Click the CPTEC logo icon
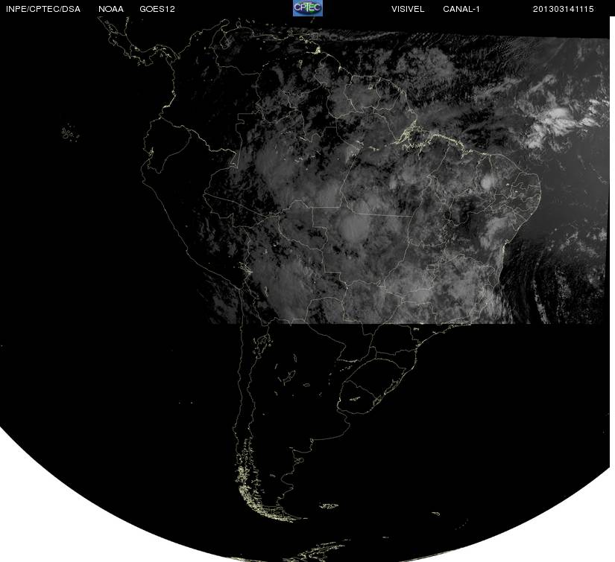Image resolution: width=615 pixels, height=562 pixels. [x=307, y=8]
